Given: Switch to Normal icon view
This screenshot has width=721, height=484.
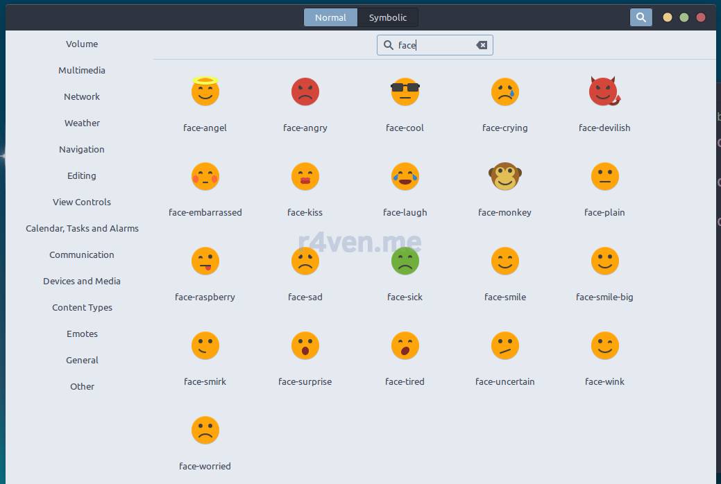Looking at the screenshot, I should click(330, 17).
